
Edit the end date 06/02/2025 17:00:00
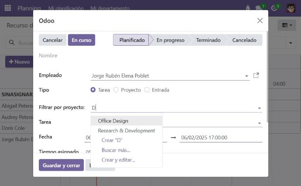click(x=221, y=138)
